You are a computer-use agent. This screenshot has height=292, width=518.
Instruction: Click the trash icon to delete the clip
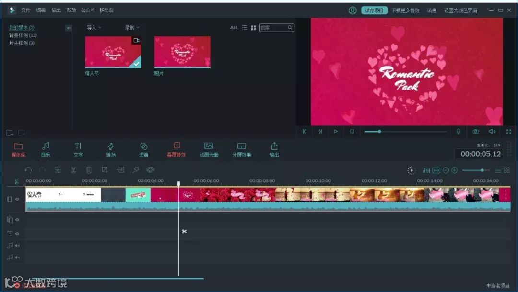click(89, 170)
